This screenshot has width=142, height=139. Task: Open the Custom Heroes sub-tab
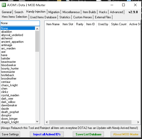click(83, 17)
